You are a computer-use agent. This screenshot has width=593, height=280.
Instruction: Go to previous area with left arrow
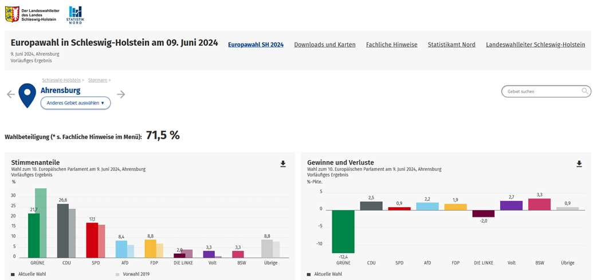click(10, 95)
